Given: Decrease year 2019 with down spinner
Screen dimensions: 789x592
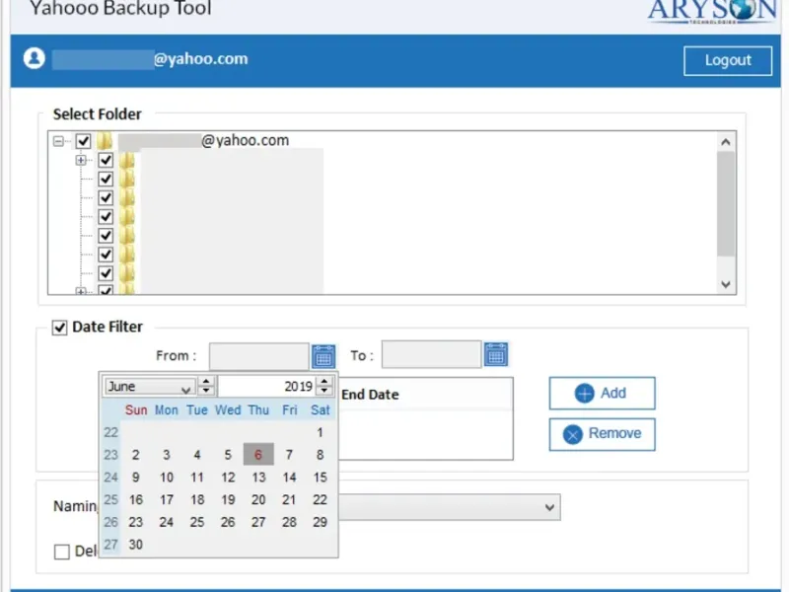Looking at the screenshot, I should [x=324, y=391].
